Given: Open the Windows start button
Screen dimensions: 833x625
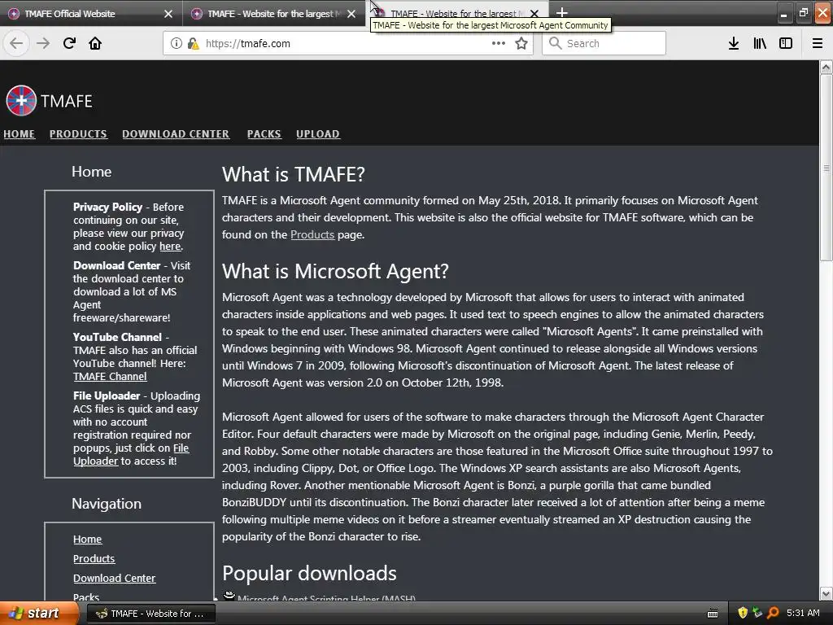Looking at the screenshot, I should [x=38, y=614].
